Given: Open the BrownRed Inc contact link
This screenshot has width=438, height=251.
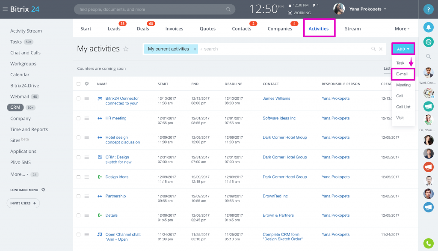Looking at the screenshot, I should click(x=275, y=196).
